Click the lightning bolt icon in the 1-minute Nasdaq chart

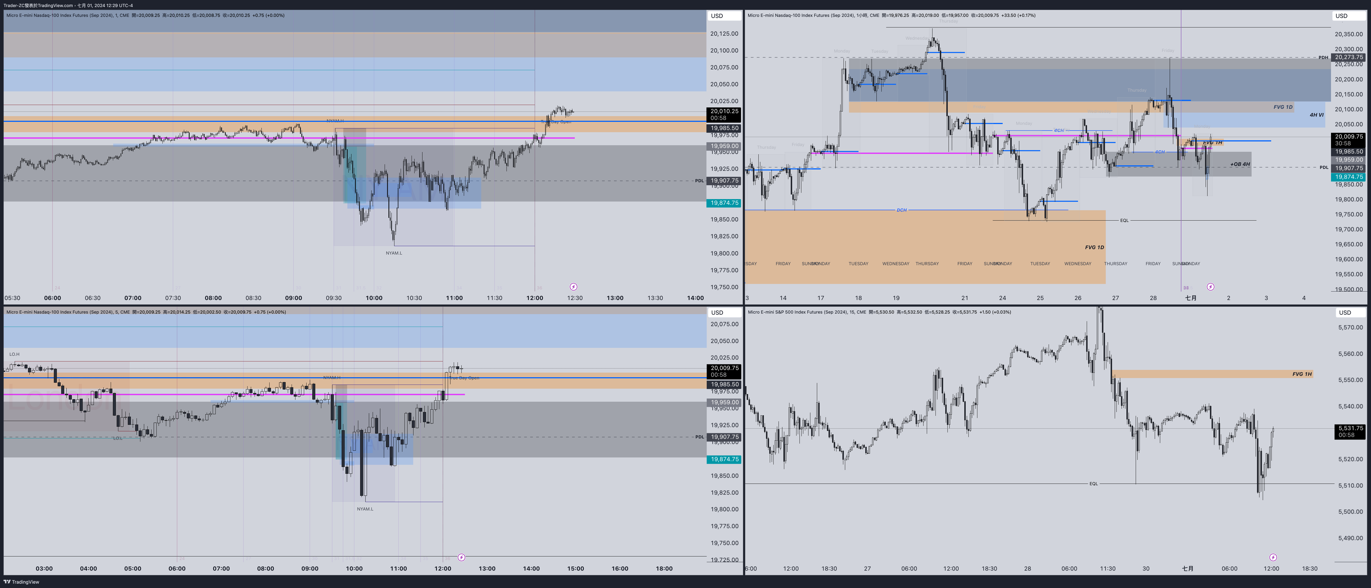coord(573,287)
